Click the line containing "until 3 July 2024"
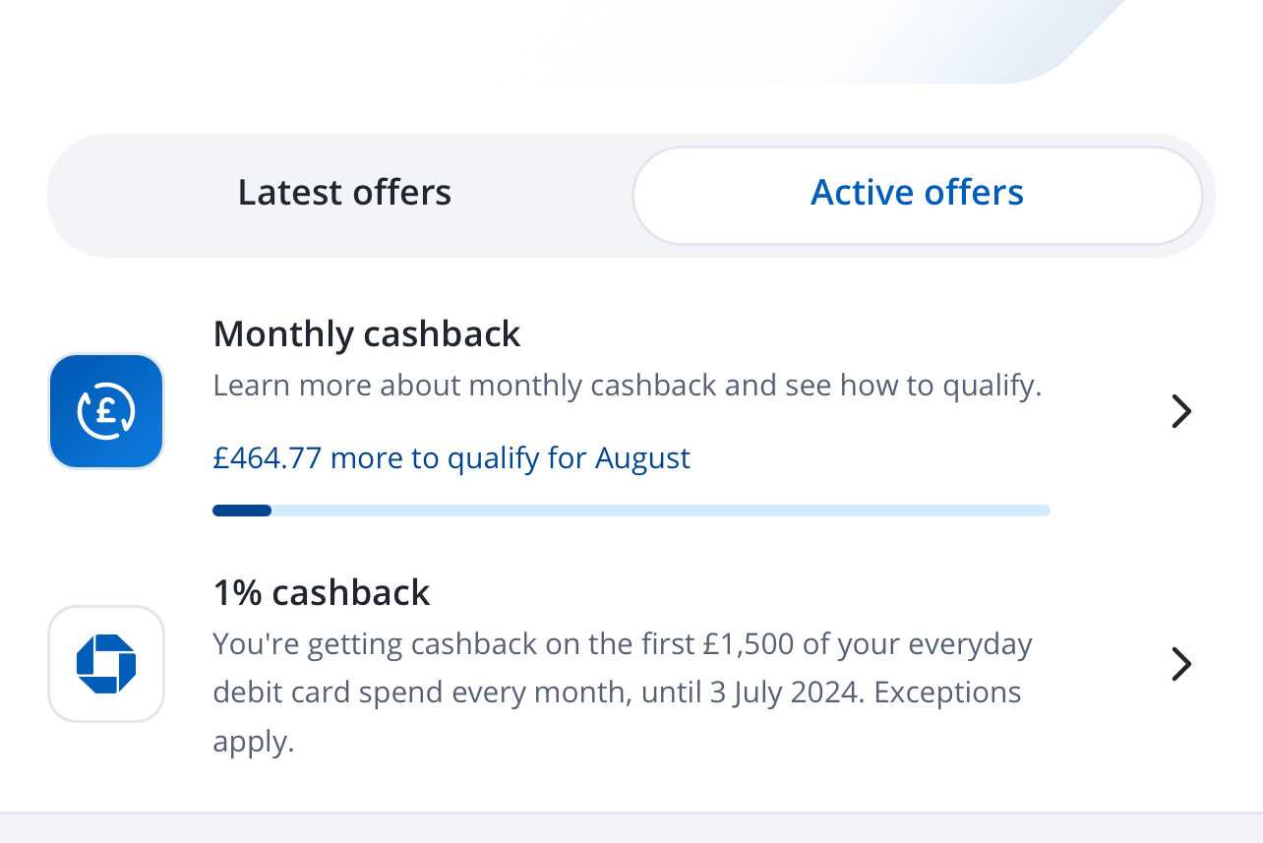The width and height of the screenshot is (1263, 843). [x=617, y=693]
